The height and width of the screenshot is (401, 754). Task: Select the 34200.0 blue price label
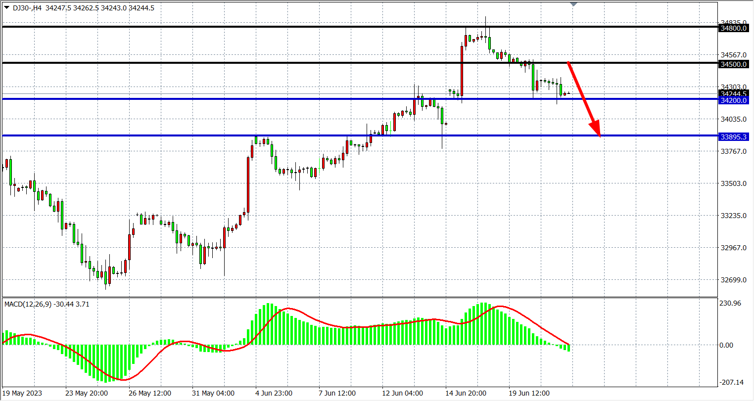pos(734,100)
